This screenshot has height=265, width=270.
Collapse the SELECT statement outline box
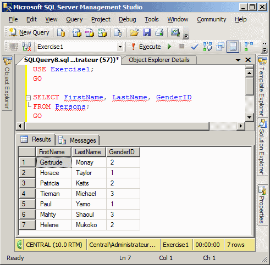click(28, 98)
